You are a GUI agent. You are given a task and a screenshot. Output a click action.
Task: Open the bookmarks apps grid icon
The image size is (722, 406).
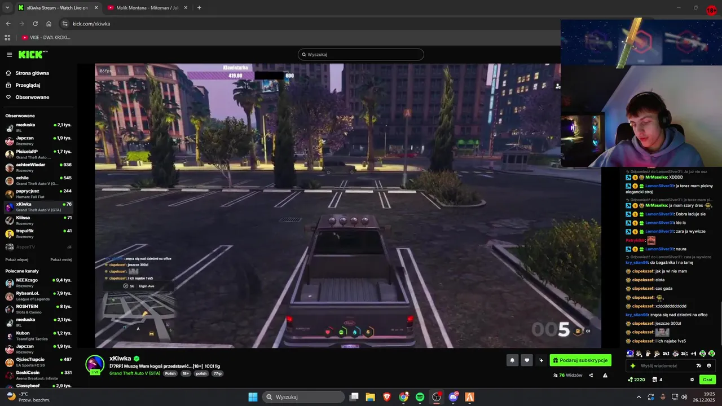pyautogui.click(x=7, y=37)
